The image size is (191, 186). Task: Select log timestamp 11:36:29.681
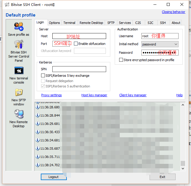50,124
